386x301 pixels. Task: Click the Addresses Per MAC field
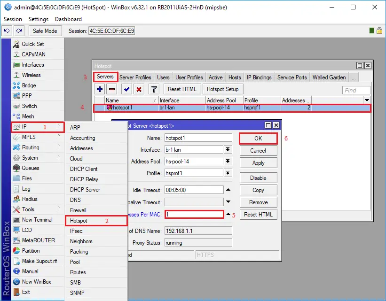click(193, 214)
